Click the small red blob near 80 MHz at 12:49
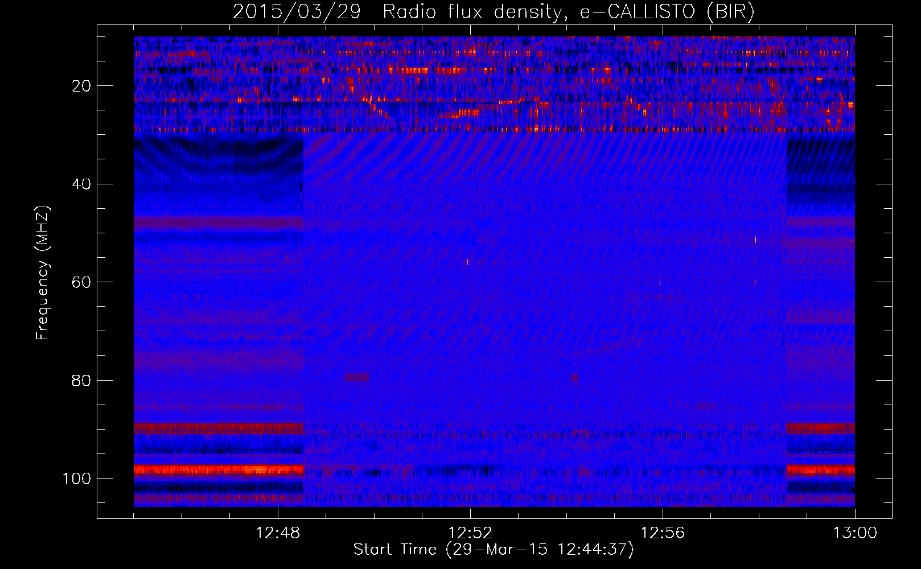This screenshot has height=569, width=921. click(x=357, y=377)
